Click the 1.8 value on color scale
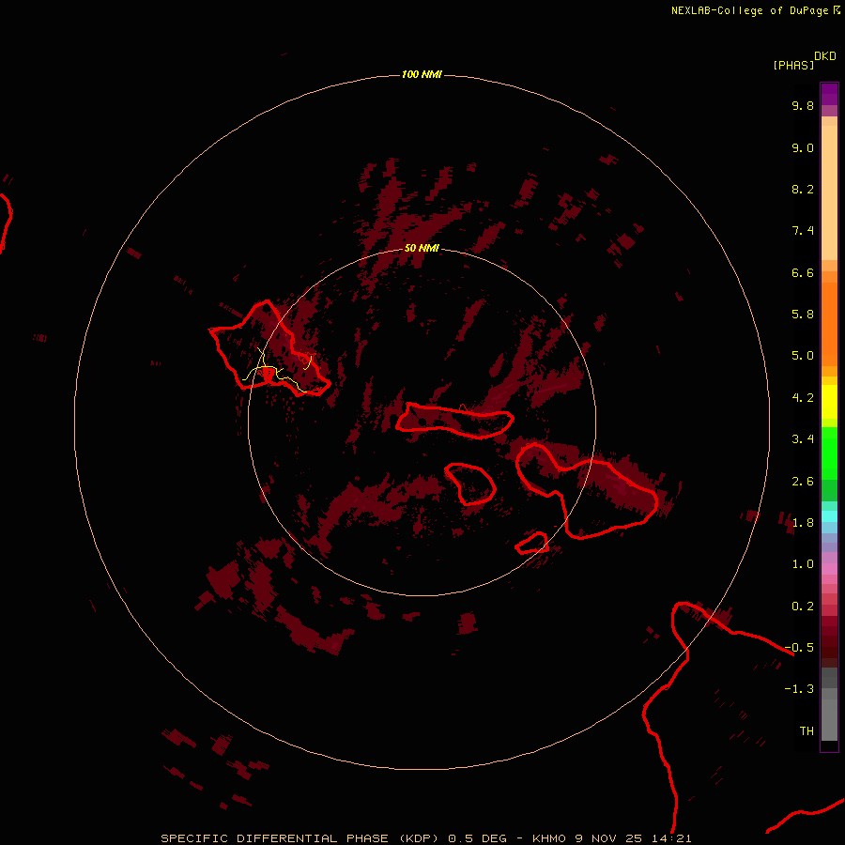Viewport: 845px width, 845px height. [x=803, y=523]
